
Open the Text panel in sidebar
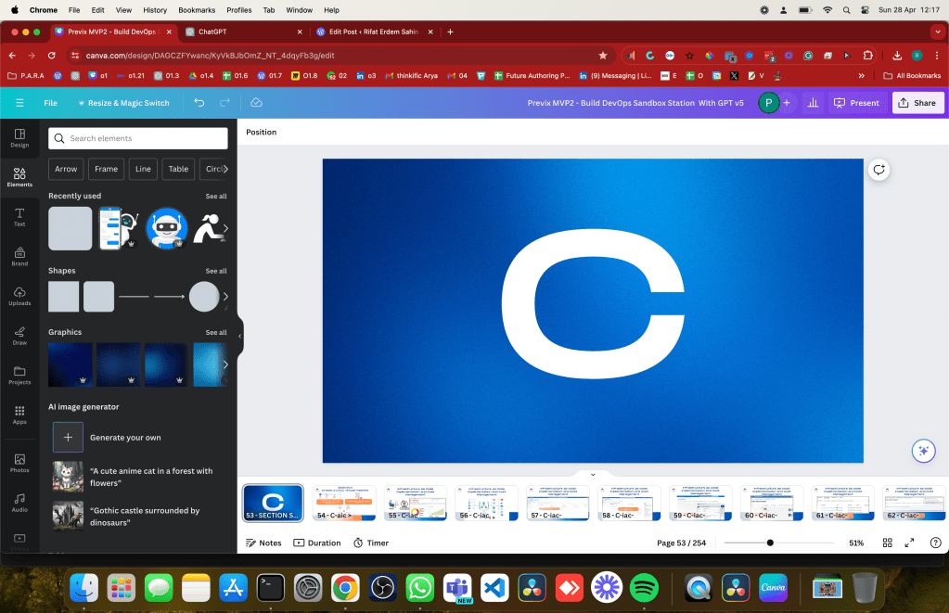coord(19,217)
